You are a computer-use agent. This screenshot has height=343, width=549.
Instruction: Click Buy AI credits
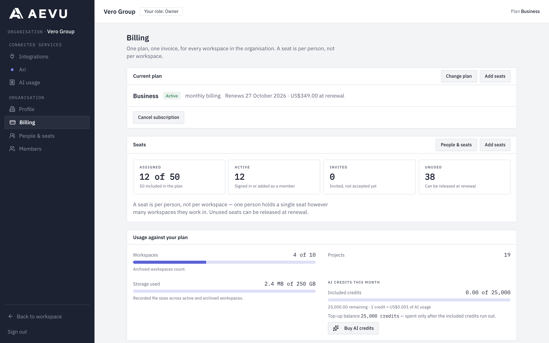point(353,328)
